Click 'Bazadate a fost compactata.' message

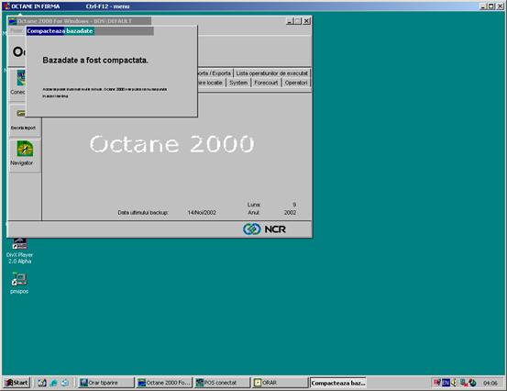[x=95, y=61]
